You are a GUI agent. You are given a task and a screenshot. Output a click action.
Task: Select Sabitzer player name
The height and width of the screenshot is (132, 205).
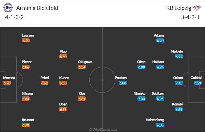click(158, 93)
